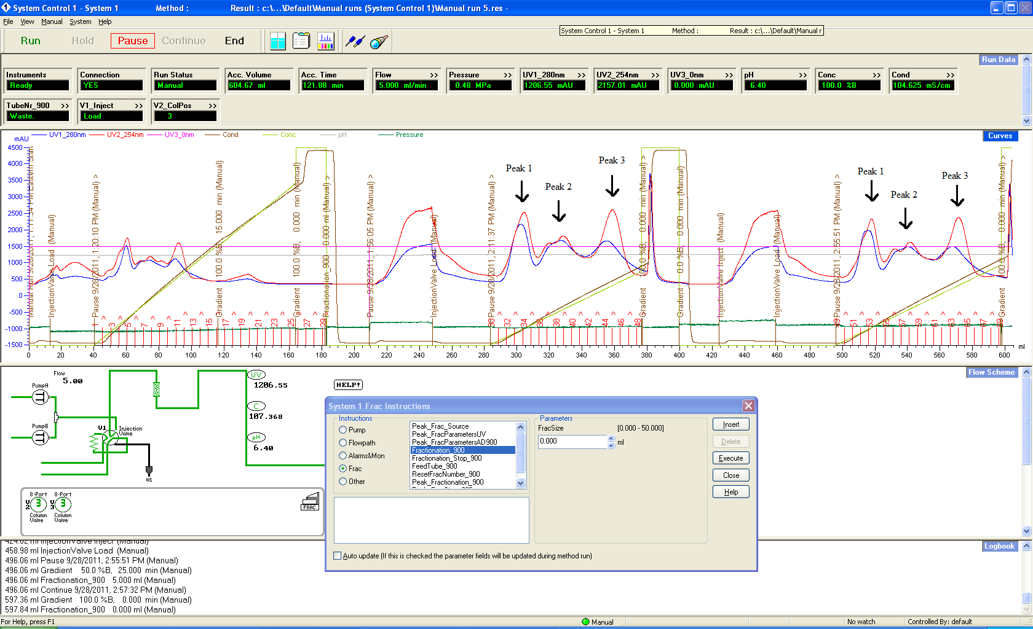Open the System menu
The height and width of the screenshot is (629, 1033).
[80, 21]
